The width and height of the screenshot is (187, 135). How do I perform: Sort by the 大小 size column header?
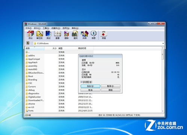(51, 48)
